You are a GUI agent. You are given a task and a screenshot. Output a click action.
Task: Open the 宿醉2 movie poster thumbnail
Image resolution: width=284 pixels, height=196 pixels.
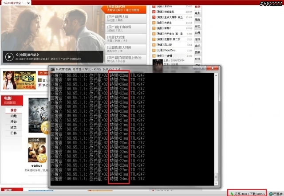37,150
